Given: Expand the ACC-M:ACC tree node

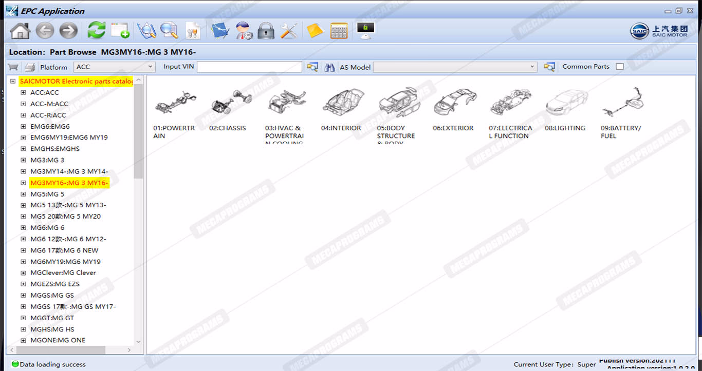Looking at the screenshot, I should 23,104.
